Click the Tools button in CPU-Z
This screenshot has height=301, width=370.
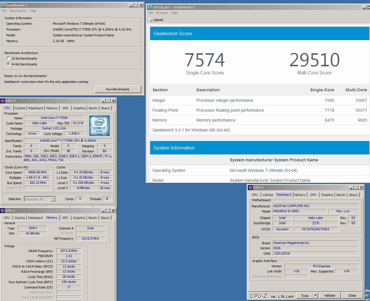(x=305, y=295)
